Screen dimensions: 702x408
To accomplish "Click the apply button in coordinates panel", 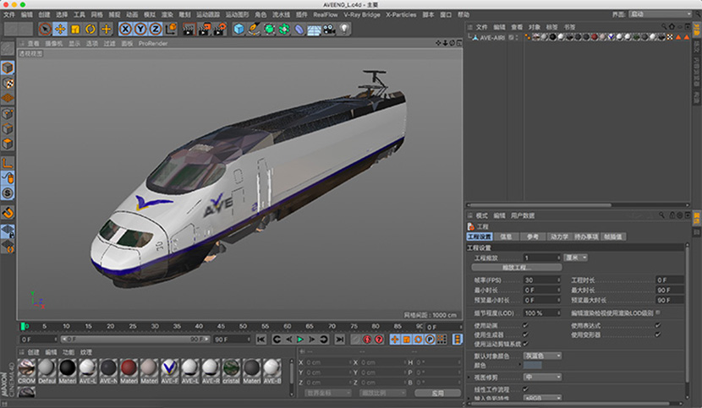I will (x=437, y=393).
